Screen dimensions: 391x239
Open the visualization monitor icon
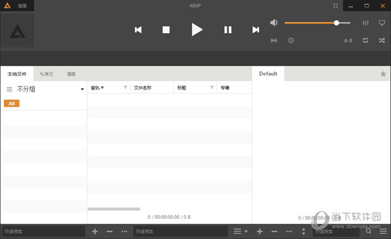pyautogui.click(x=382, y=23)
